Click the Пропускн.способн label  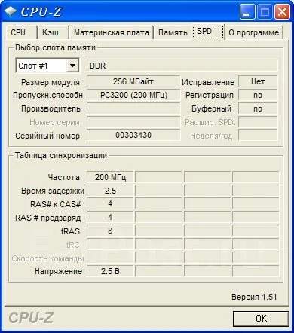47,96
